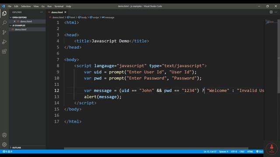Screen dimensions: 280x157
Task: Click line number 12 in the gutter
Action: [x=56, y=90]
